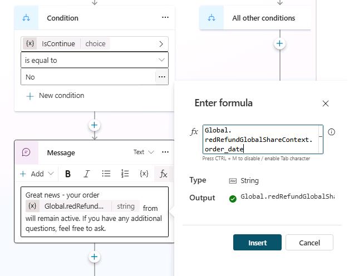Click the info icon beside formula box
Viewport: 349px width, 276px height.
pyautogui.click(x=331, y=132)
